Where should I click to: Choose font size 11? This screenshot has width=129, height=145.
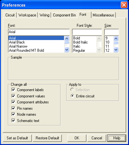tap(109, 46)
